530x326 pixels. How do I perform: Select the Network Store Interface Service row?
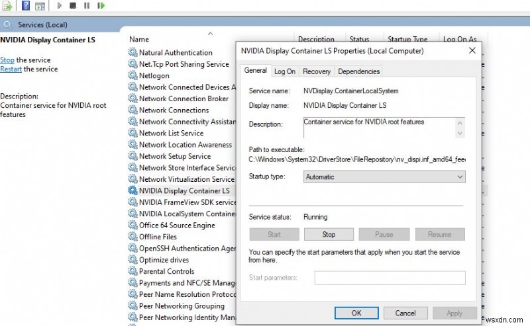[182, 168]
